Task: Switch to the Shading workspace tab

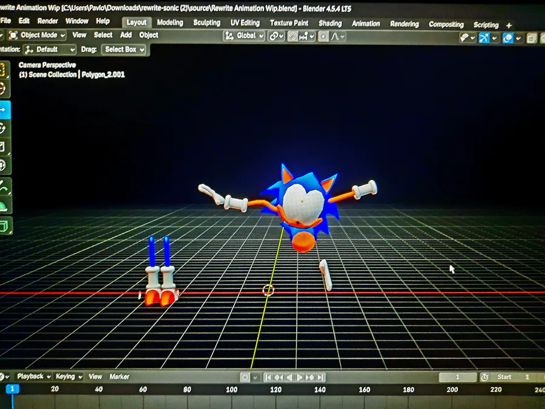Action: (x=330, y=23)
